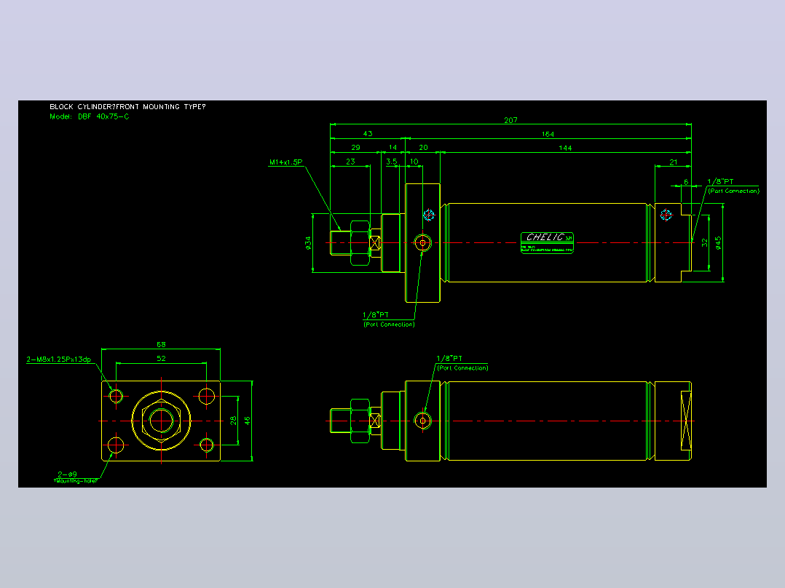Click the M14x1.5P thread callout
This screenshot has height=588, width=785.
click(x=286, y=162)
